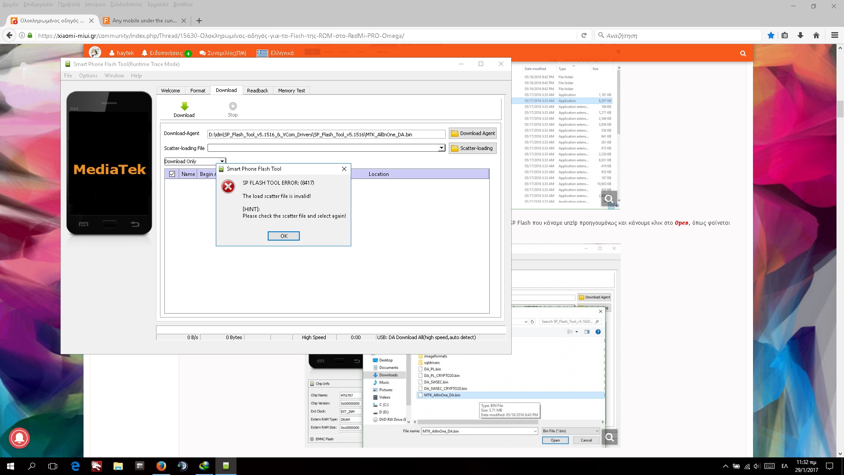844x475 pixels.
Task: Close the Smart Phone Flash Tool error dialog
Action: [x=344, y=169]
